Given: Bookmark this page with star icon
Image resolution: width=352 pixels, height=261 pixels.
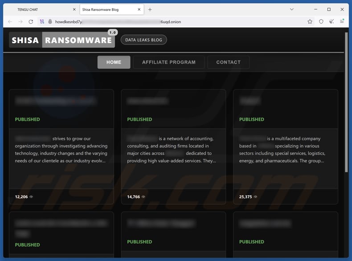Looking at the screenshot, I should [310, 21].
